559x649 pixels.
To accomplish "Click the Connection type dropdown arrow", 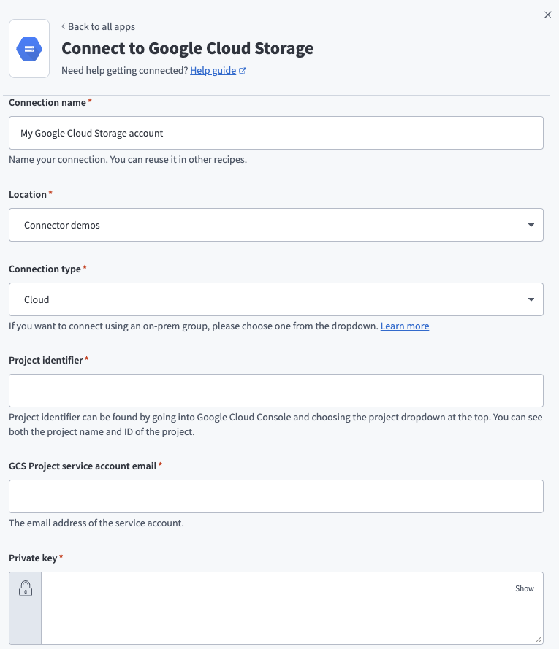I will click(x=531, y=299).
